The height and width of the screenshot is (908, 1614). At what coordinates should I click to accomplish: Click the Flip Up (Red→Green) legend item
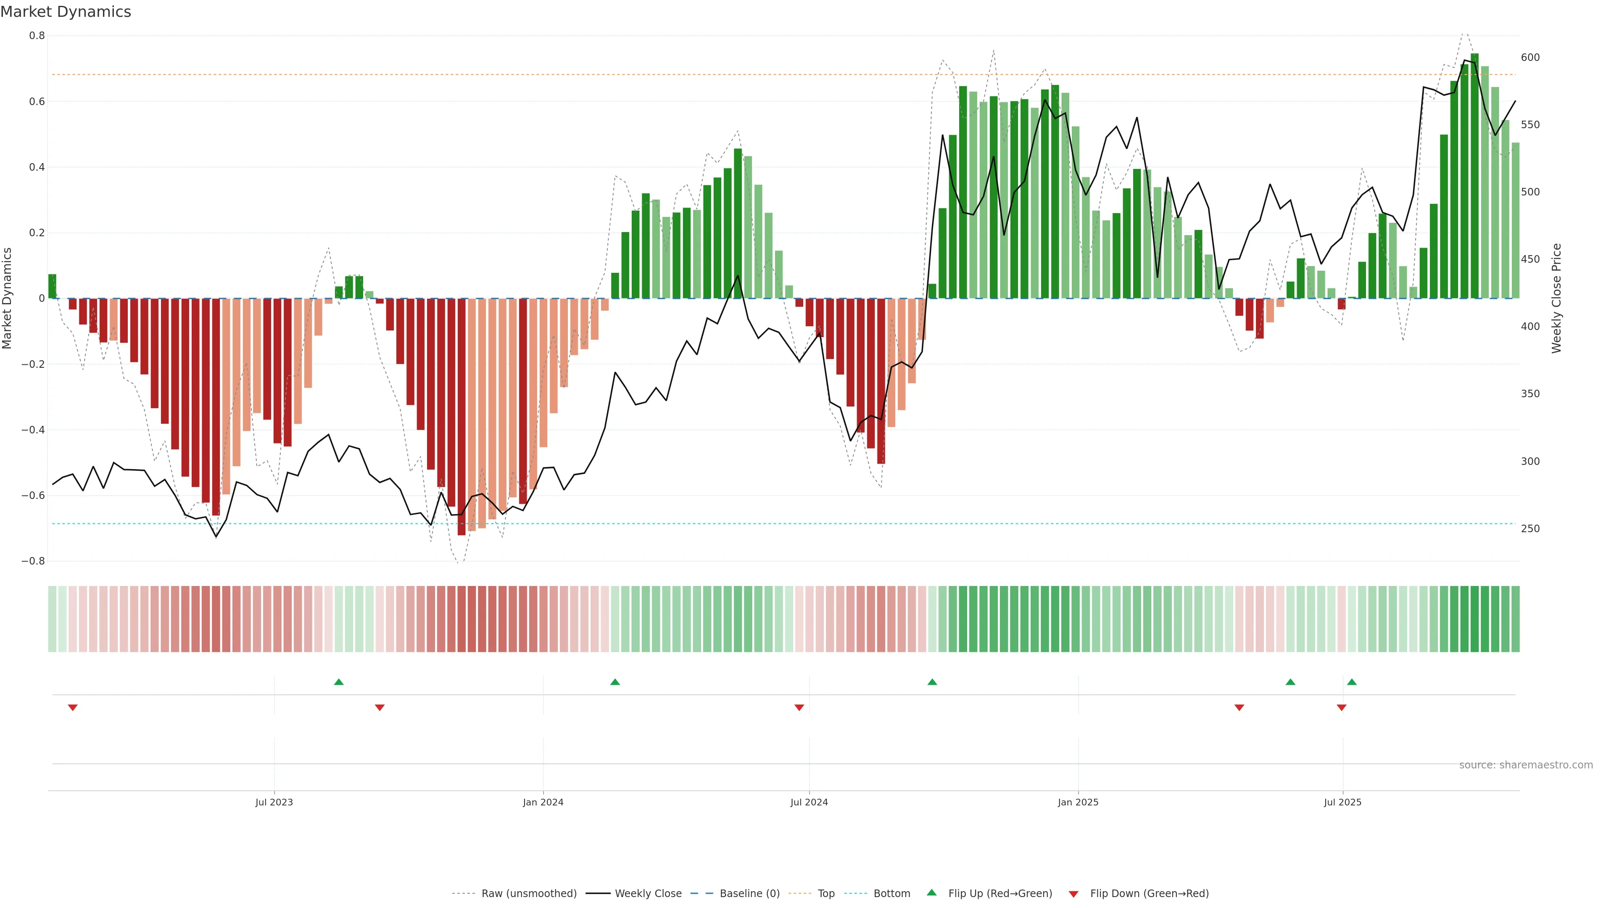point(1000,894)
